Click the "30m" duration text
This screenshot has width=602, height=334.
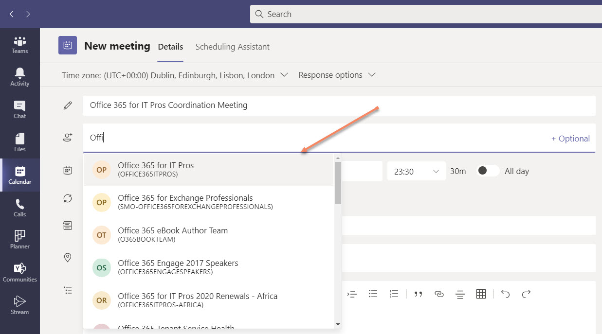pyautogui.click(x=458, y=171)
